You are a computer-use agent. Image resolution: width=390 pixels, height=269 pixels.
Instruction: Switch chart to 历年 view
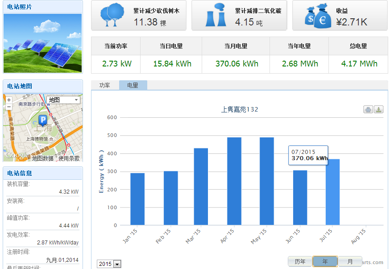(x=300, y=261)
